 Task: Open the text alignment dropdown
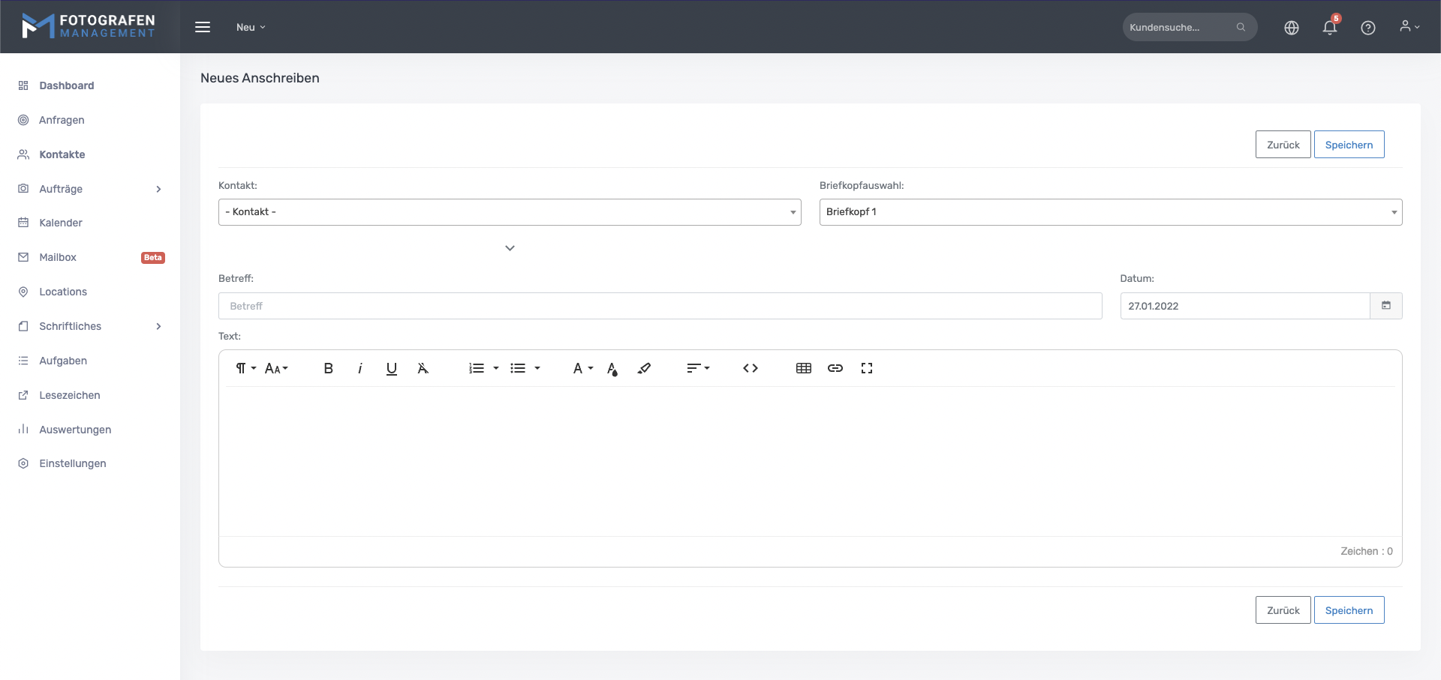[697, 368]
